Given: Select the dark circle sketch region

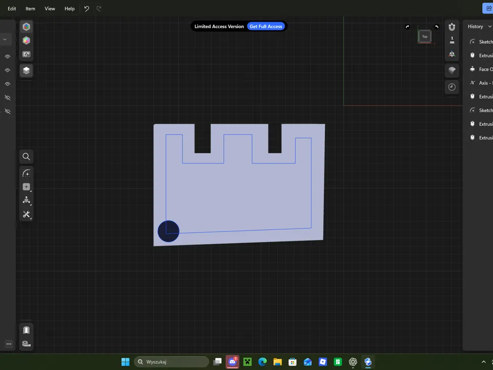Looking at the screenshot, I should click(x=169, y=231).
